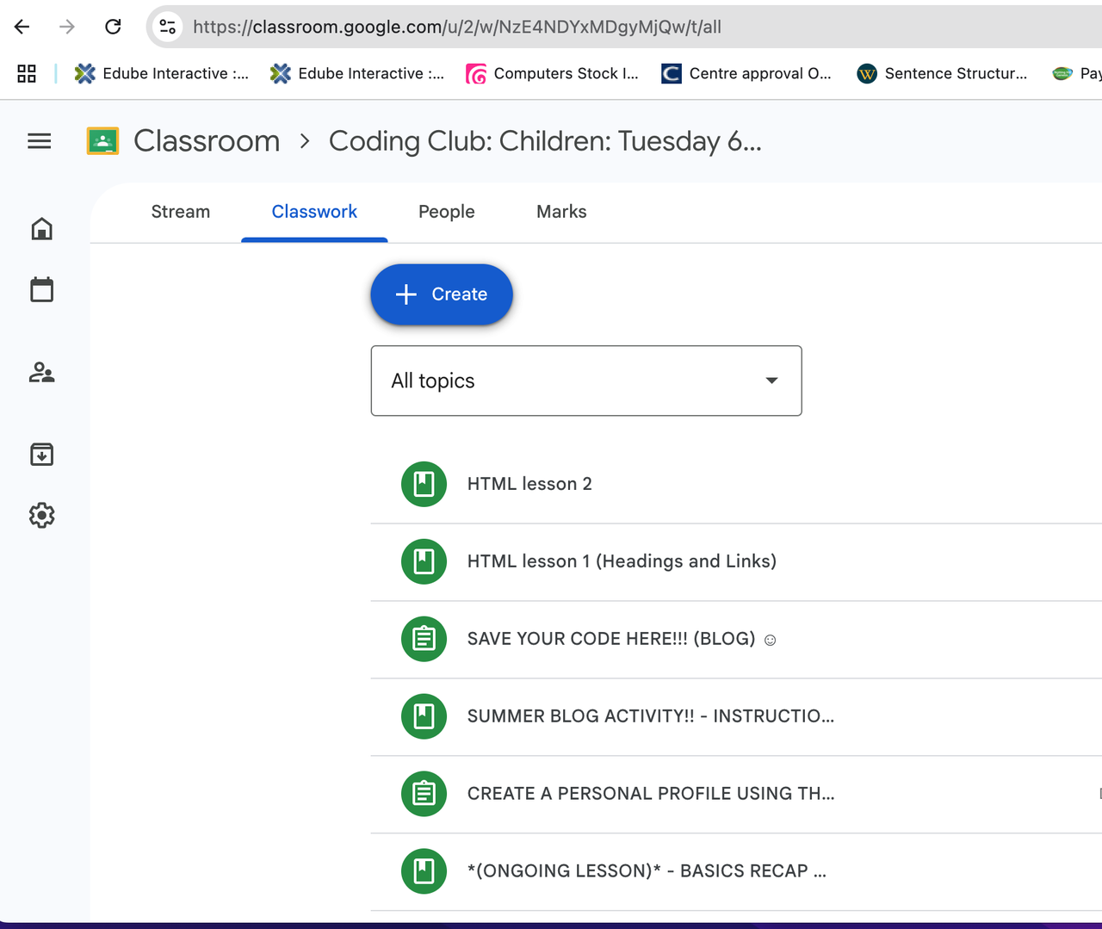Open the Marks tab
Screen dimensions: 1102x929
(561, 212)
